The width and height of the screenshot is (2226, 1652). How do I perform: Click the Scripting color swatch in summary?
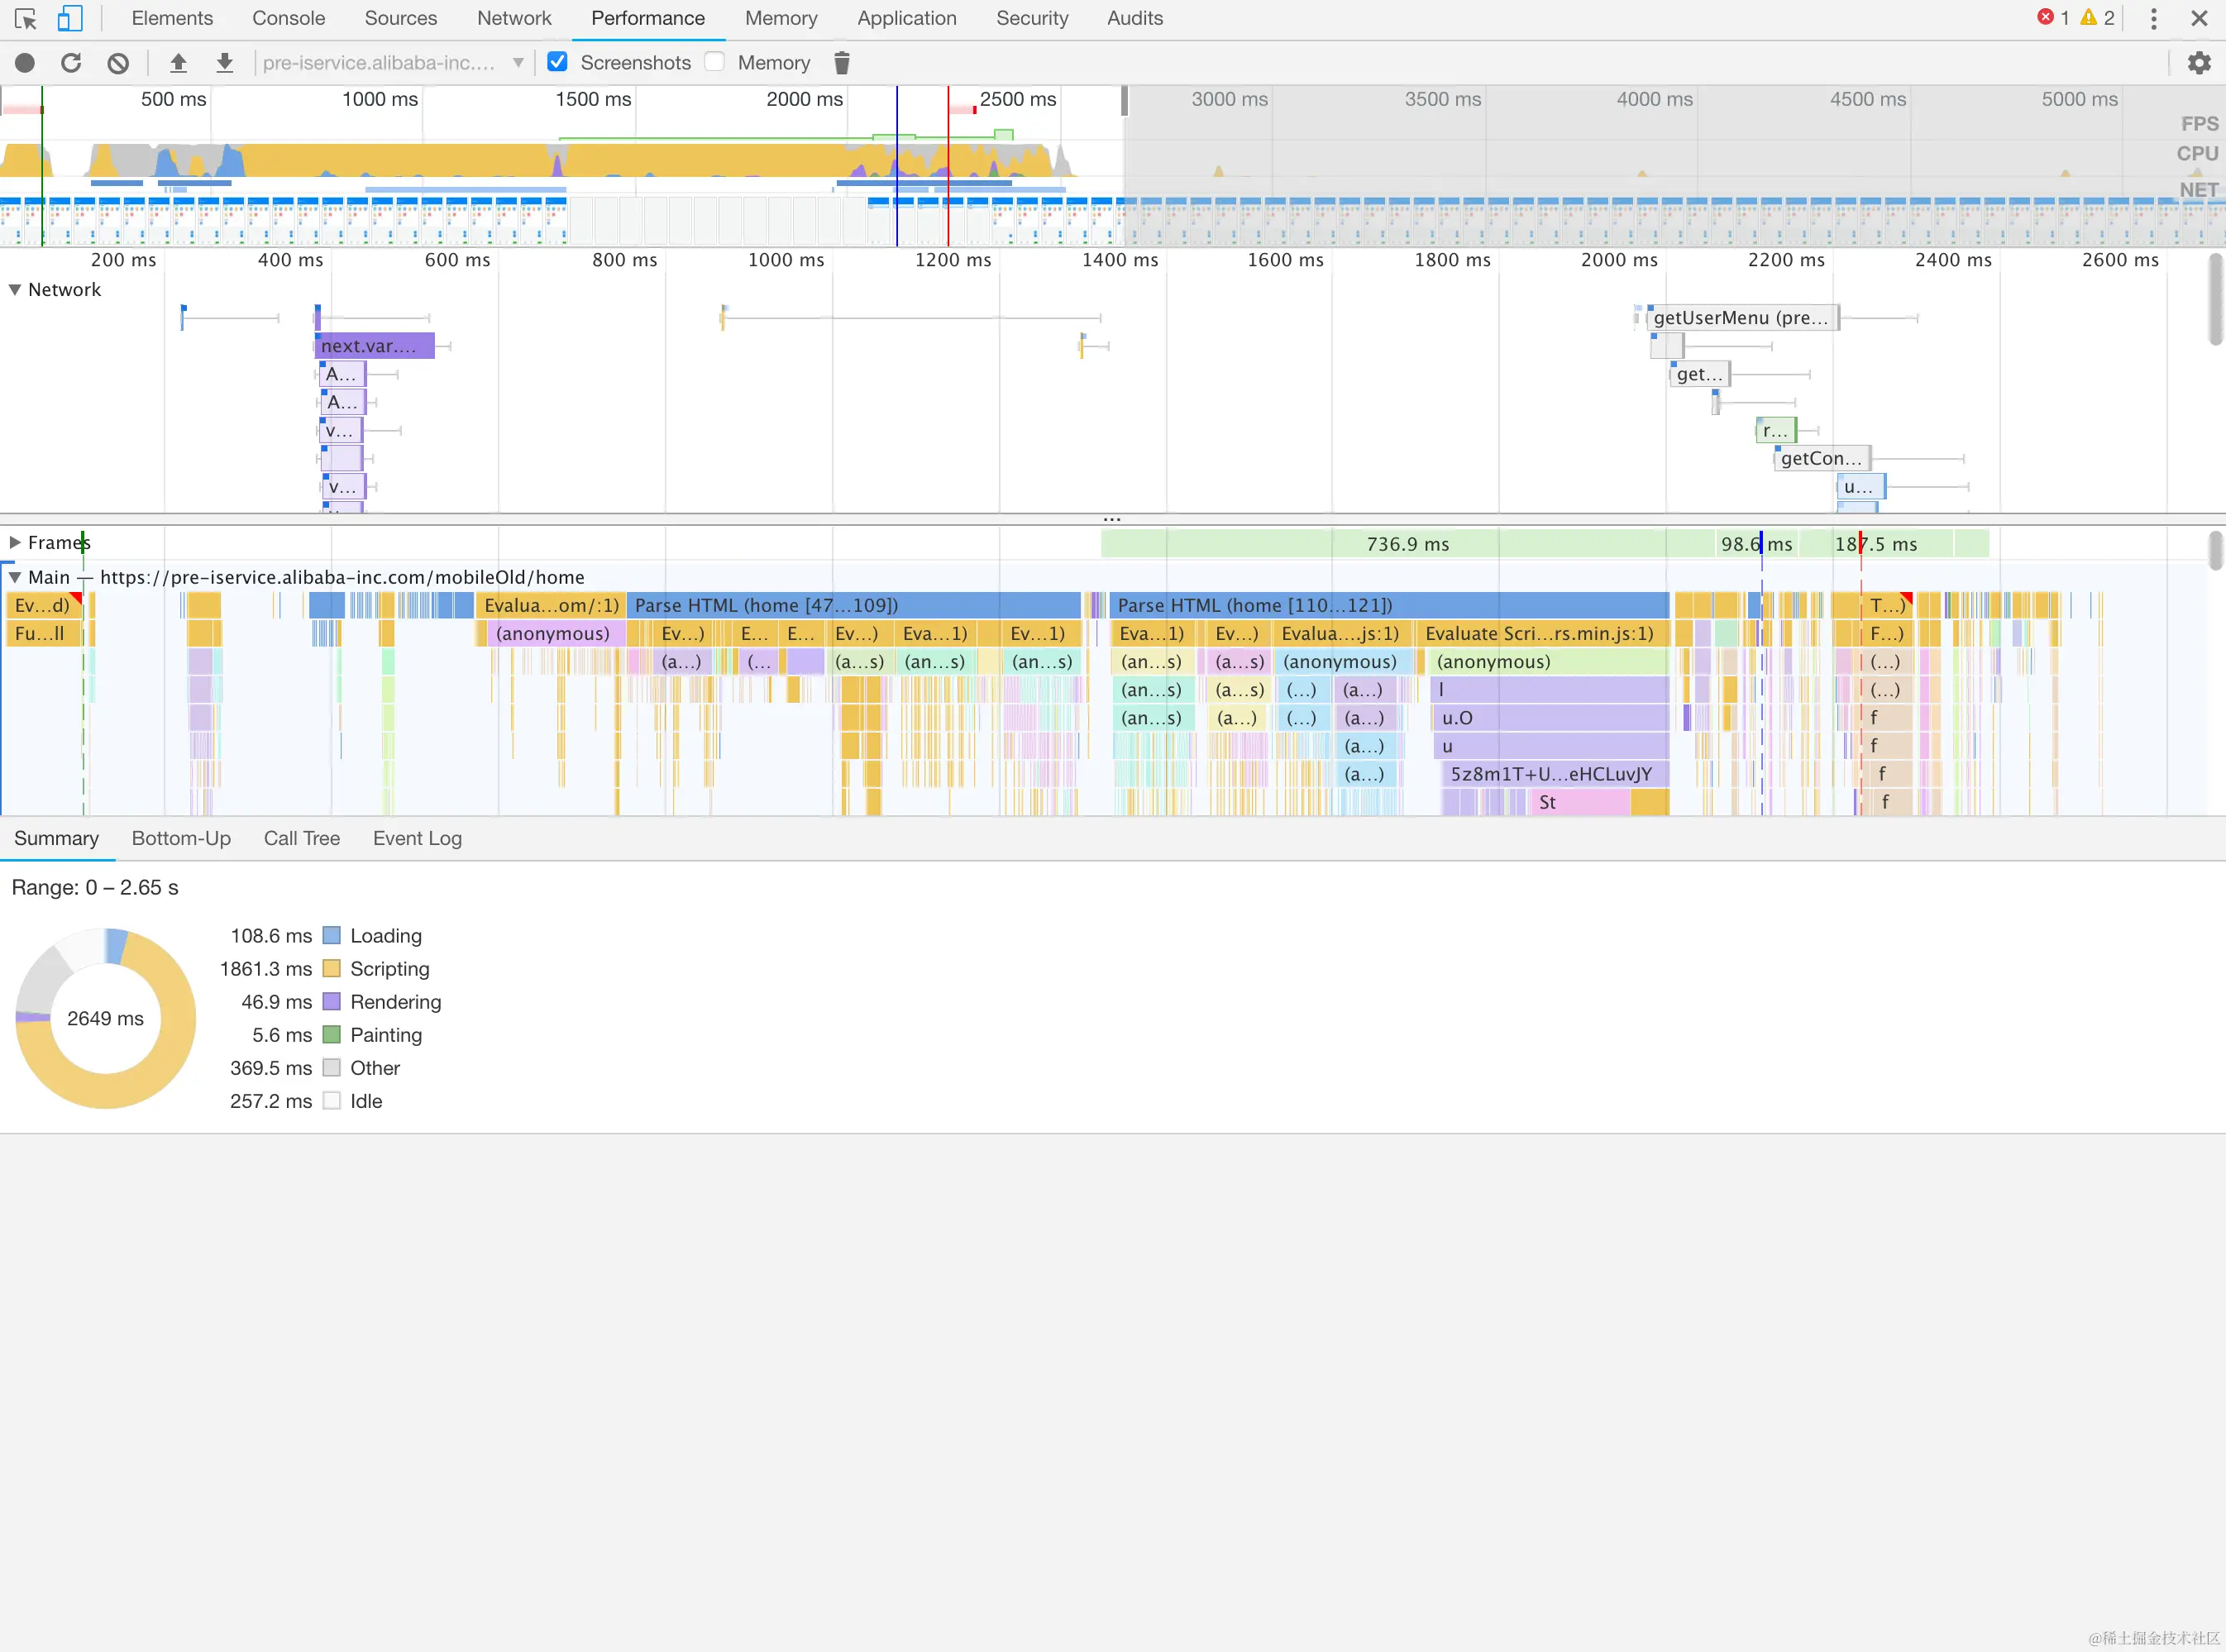[332, 969]
